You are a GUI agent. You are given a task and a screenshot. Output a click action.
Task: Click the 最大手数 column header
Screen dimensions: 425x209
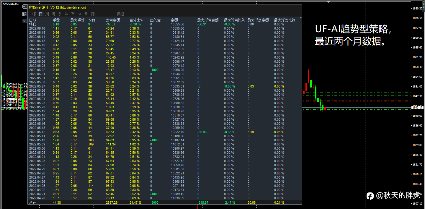pyautogui.click(x=77, y=20)
